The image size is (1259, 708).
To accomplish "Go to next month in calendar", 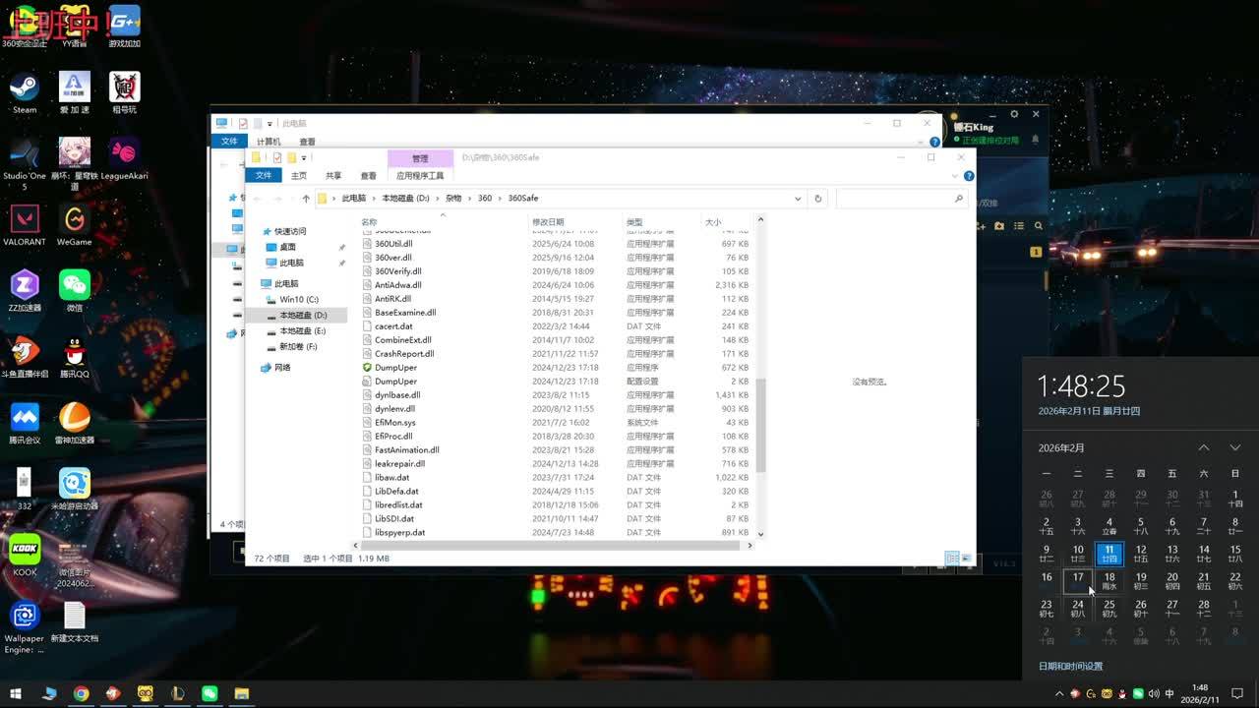I will point(1235,448).
